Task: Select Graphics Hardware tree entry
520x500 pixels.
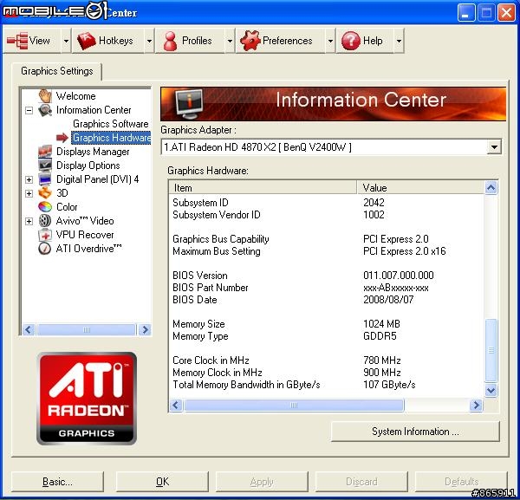Action: click(112, 138)
